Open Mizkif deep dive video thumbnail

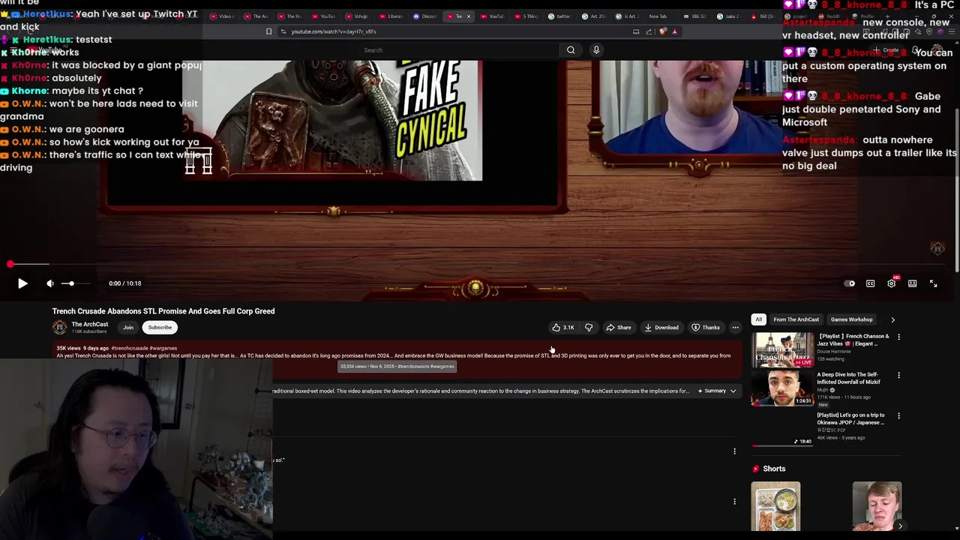pyautogui.click(x=782, y=388)
